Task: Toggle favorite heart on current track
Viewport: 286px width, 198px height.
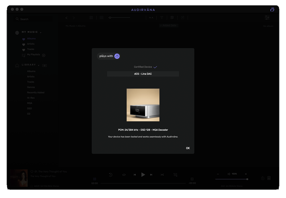Action: click(32, 172)
